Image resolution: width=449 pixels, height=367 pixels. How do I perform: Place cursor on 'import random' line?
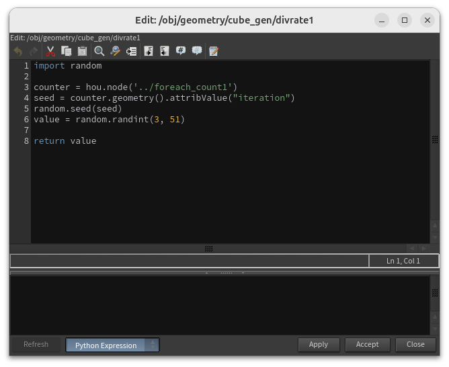[68, 66]
